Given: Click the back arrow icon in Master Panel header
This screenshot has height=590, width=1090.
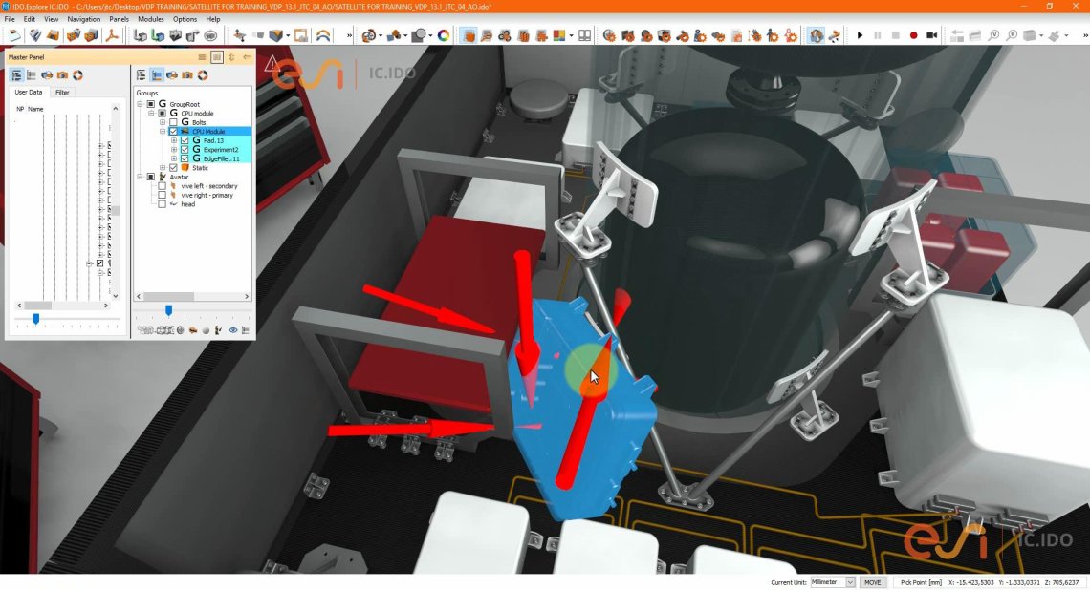Looking at the screenshot, I should click(x=247, y=57).
